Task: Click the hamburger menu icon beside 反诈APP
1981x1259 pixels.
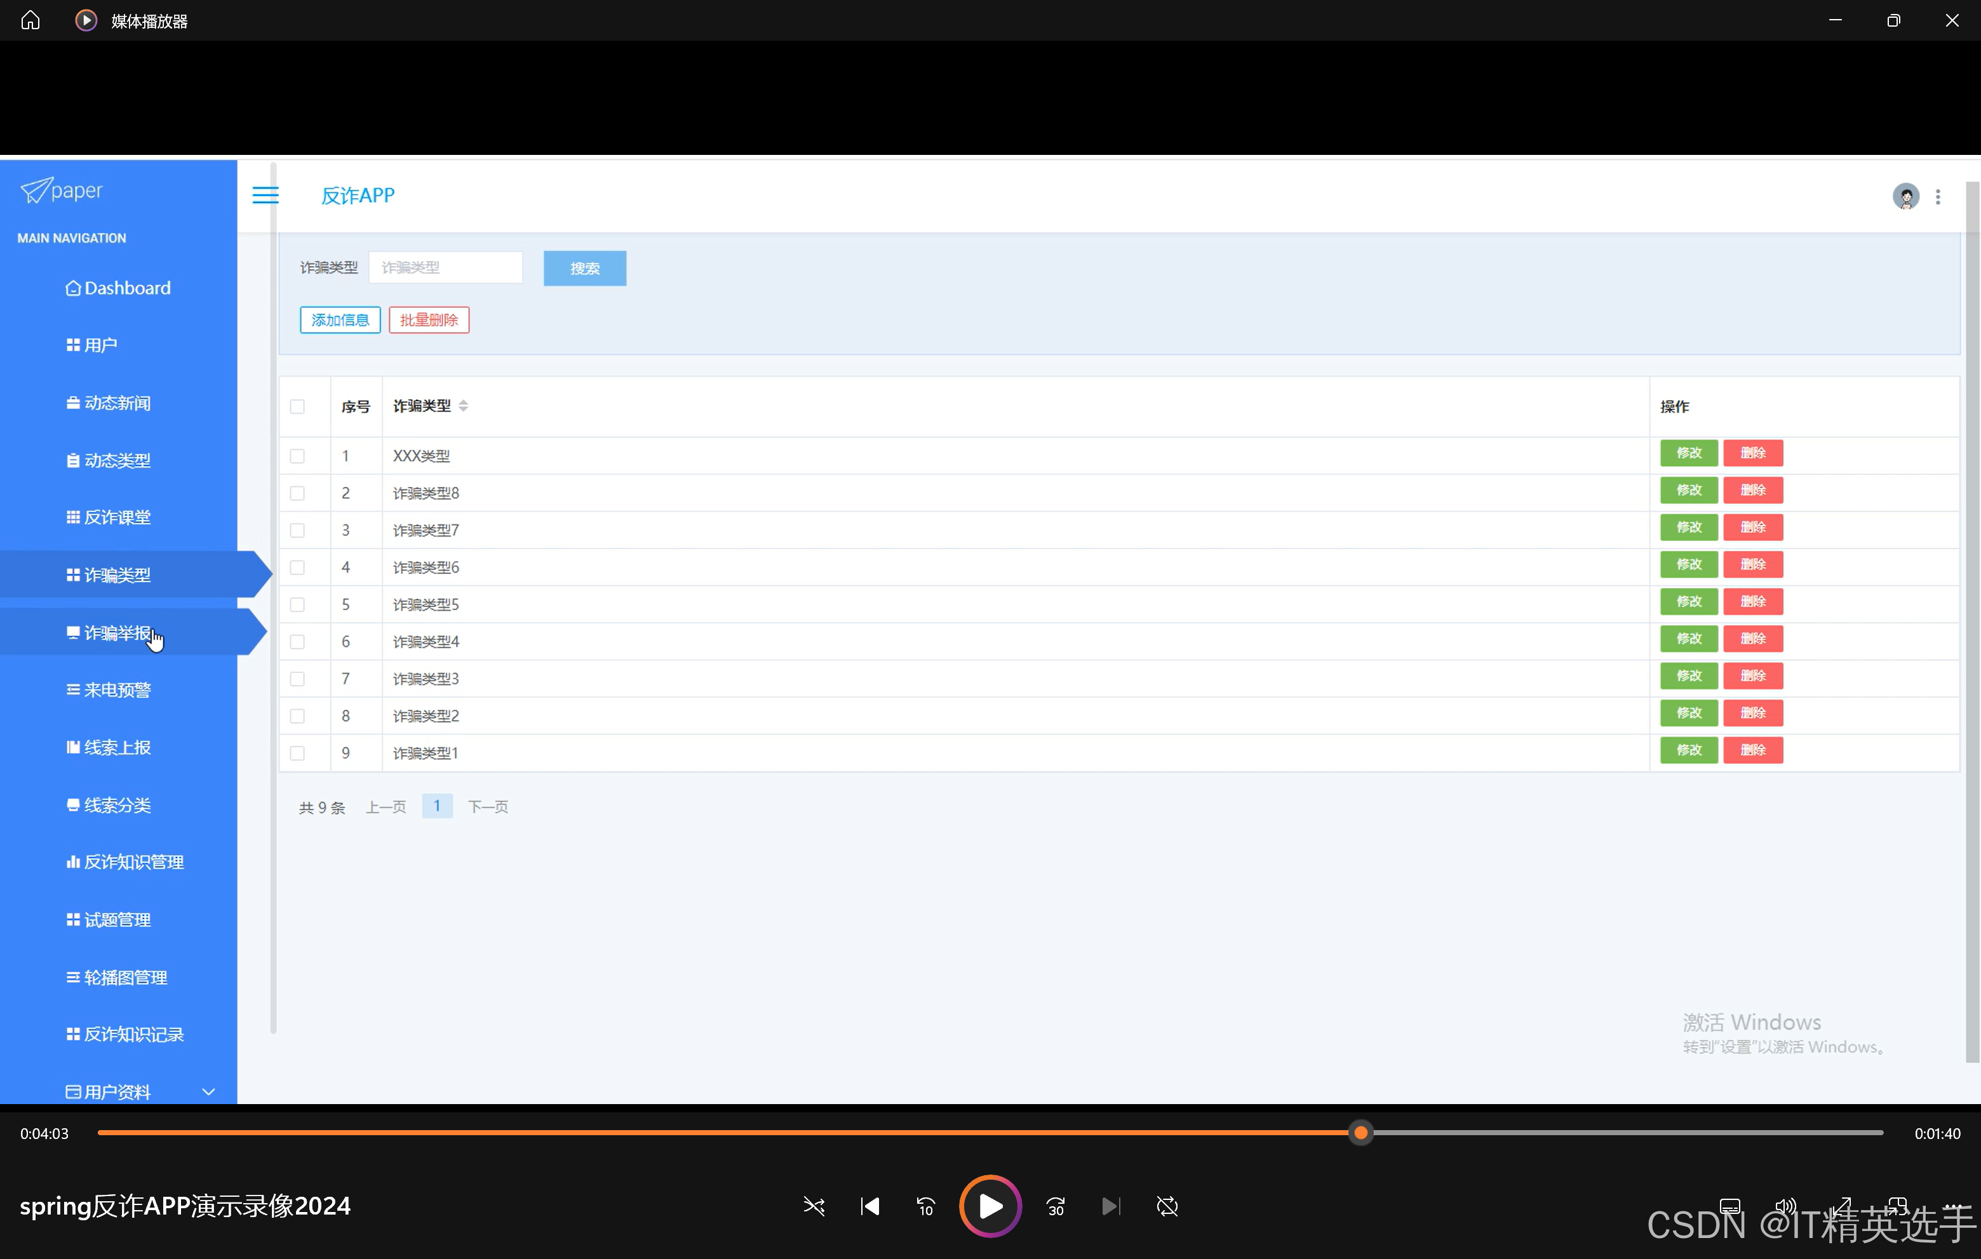Action: click(265, 195)
